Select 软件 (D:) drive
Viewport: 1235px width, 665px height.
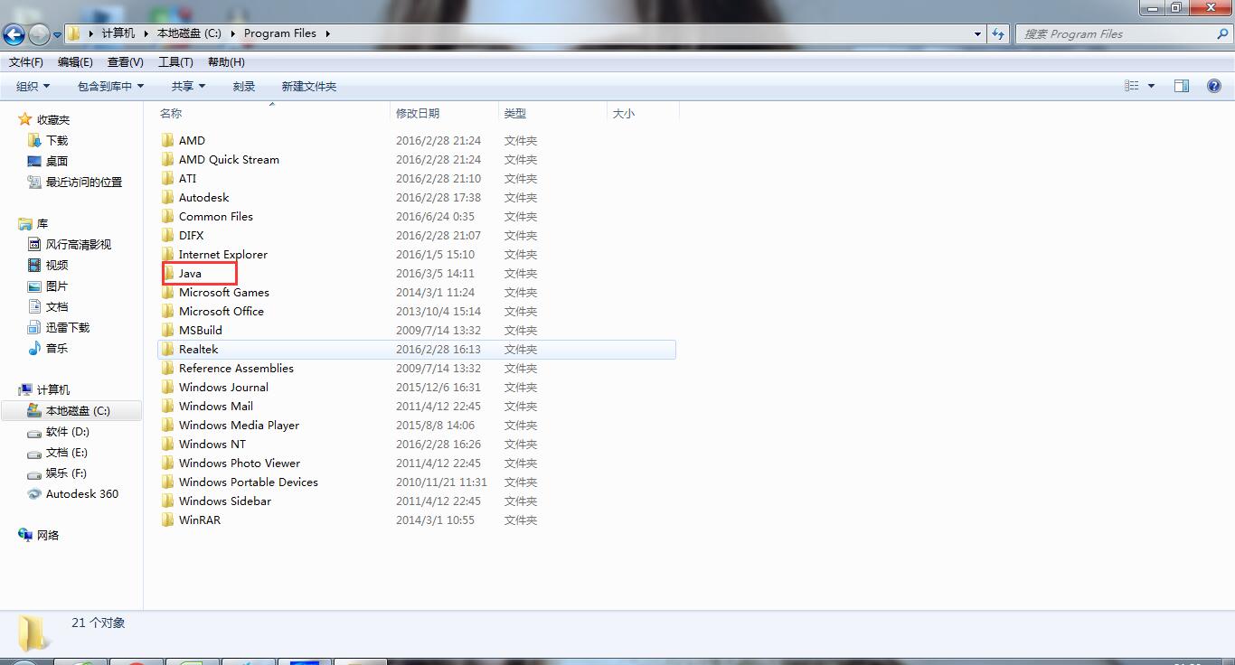pos(68,432)
